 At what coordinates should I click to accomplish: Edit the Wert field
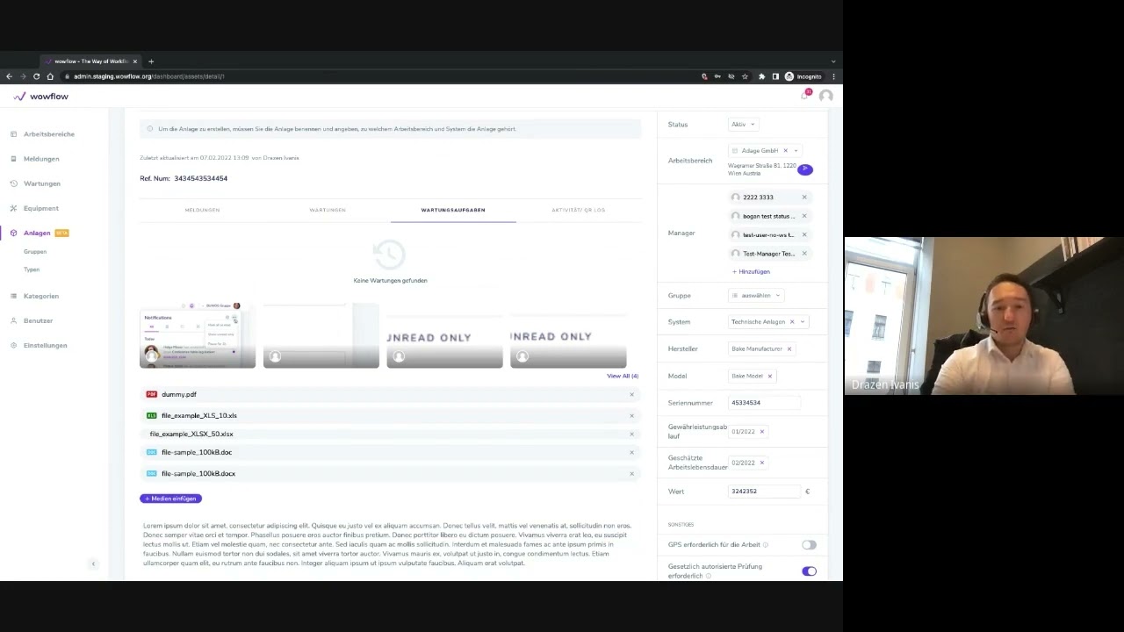tap(764, 492)
